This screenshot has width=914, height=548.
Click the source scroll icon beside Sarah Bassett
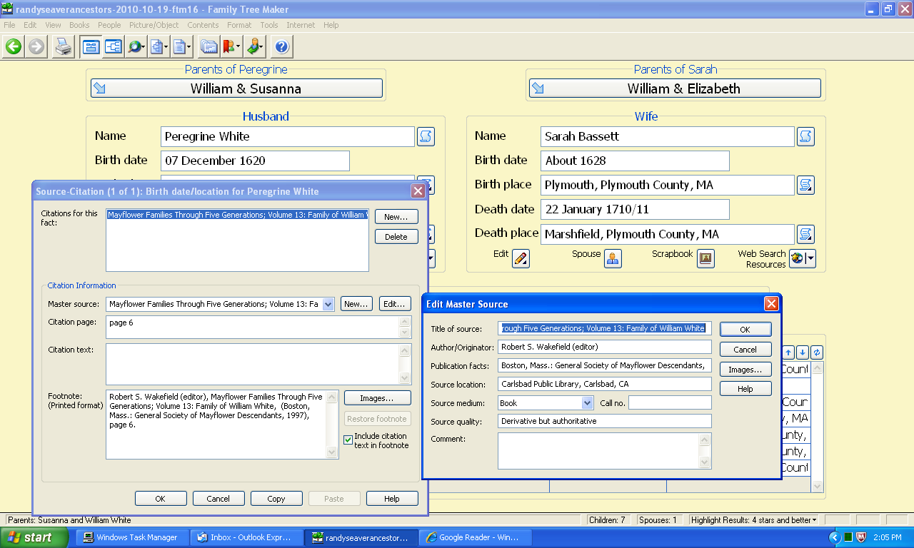(805, 136)
